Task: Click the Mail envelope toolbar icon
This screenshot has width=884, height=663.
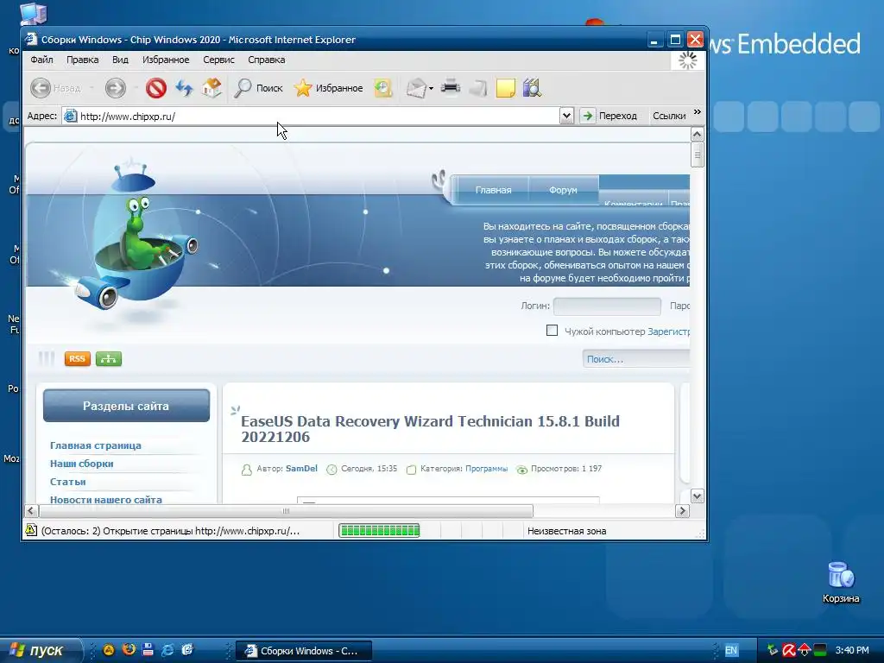Action: coord(416,88)
